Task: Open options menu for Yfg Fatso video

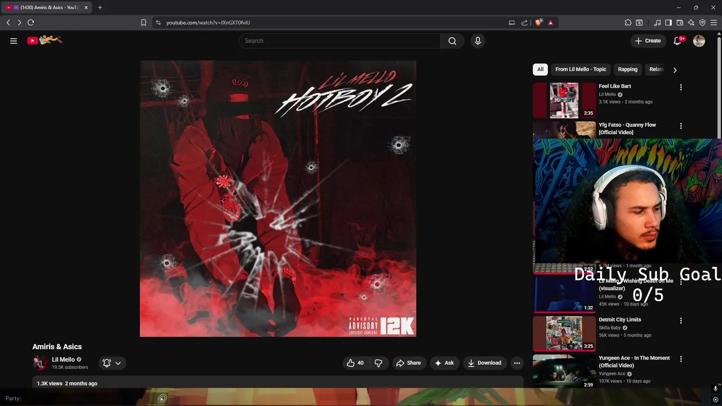Action: click(x=681, y=126)
